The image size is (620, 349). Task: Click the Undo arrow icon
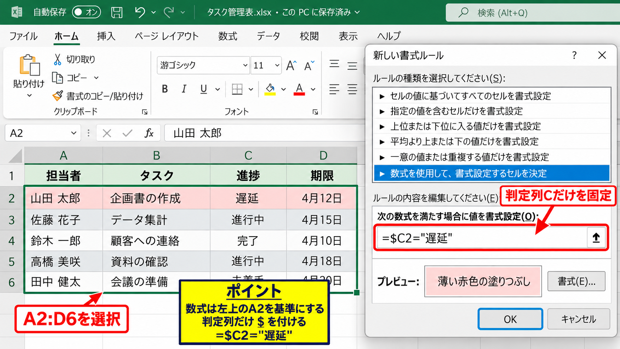click(x=140, y=12)
